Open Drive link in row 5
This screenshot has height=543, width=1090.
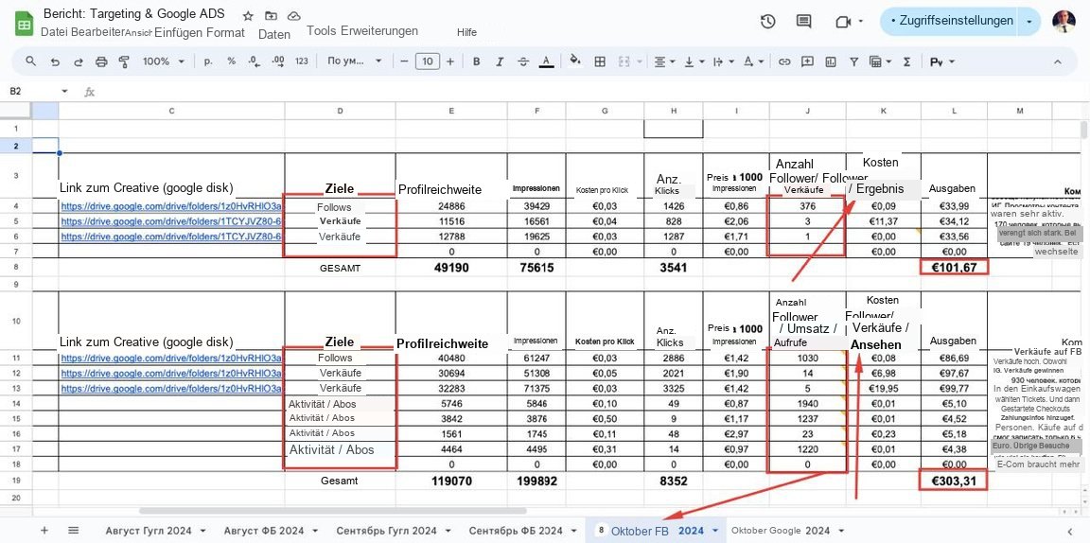pyautogui.click(x=171, y=221)
